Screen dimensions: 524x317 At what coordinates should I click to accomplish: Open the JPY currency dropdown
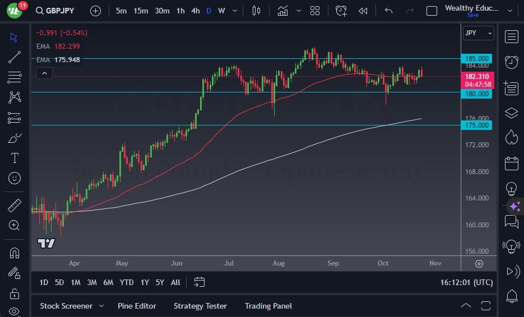click(478, 33)
